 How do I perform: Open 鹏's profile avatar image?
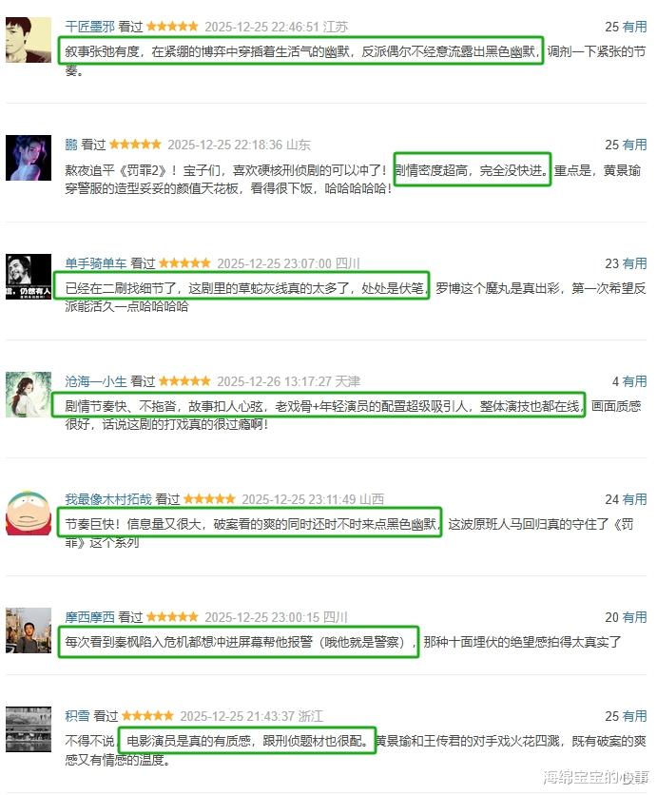29,158
